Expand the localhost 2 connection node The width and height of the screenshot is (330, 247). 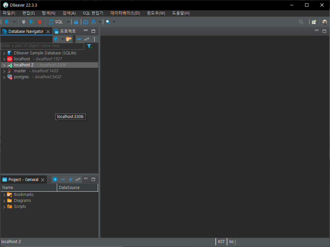coord(4,65)
